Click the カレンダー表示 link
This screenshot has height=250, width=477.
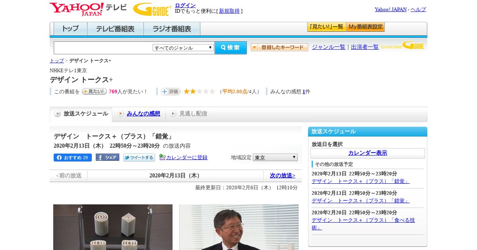click(x=368, y=153)
